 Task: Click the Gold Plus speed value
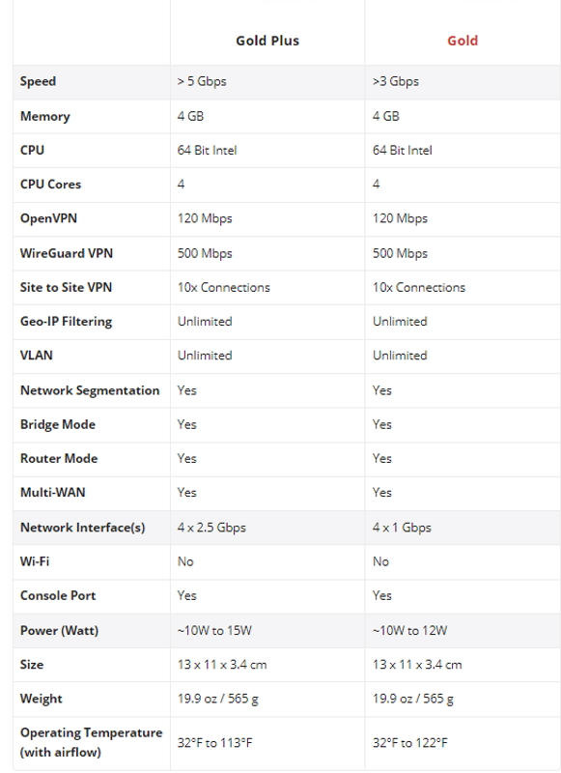(202, 81)
